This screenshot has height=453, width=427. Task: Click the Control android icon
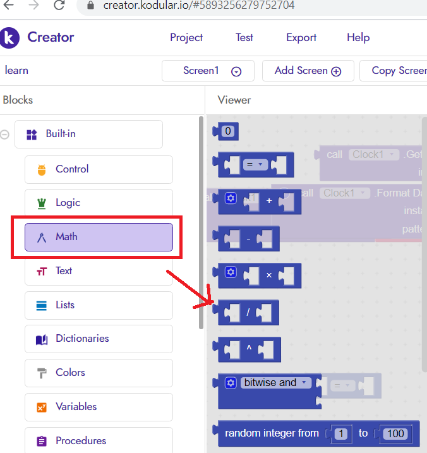pos(42,169)
